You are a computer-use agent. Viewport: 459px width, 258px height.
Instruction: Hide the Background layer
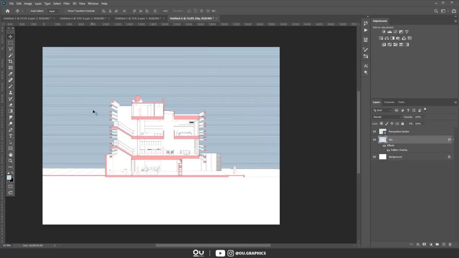pyautogui.click(x=374, y=157)
